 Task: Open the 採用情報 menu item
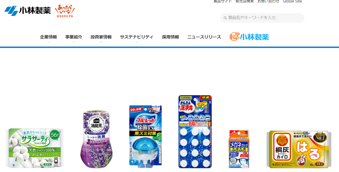click(x=170, y=37)
